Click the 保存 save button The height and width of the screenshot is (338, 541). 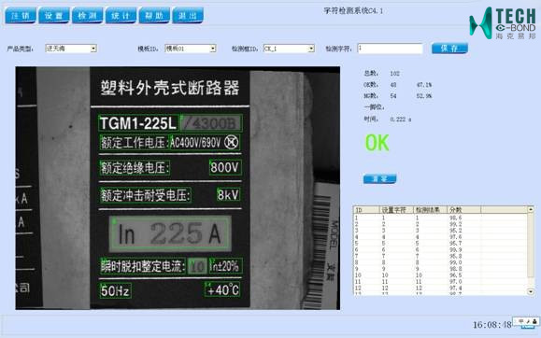(449, 49)
